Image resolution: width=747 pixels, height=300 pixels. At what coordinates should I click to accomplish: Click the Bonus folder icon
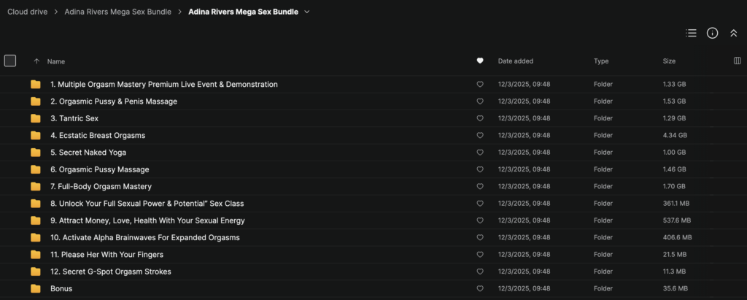(x=35, y=289)
